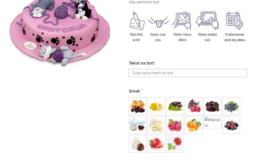The height and width of the screenshot is (160, 256).
Task: Click the 'Wpisz tekst na tort' step icon
Action: [137, 21]
